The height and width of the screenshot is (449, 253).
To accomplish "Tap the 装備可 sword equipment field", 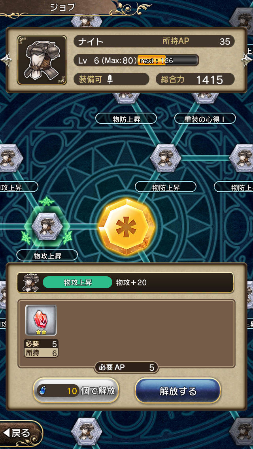I will [111, 79].
